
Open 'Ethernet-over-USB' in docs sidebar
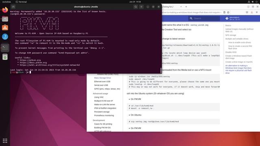(x=102, y=82)
